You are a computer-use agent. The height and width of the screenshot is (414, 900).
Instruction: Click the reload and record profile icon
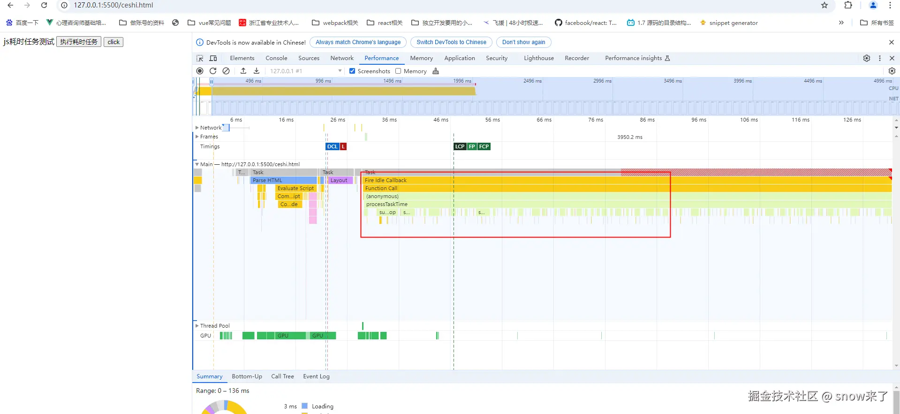[213, 71]
